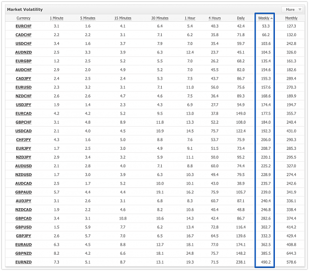Open the EURGBP currency link

click(x=23, y=61)
